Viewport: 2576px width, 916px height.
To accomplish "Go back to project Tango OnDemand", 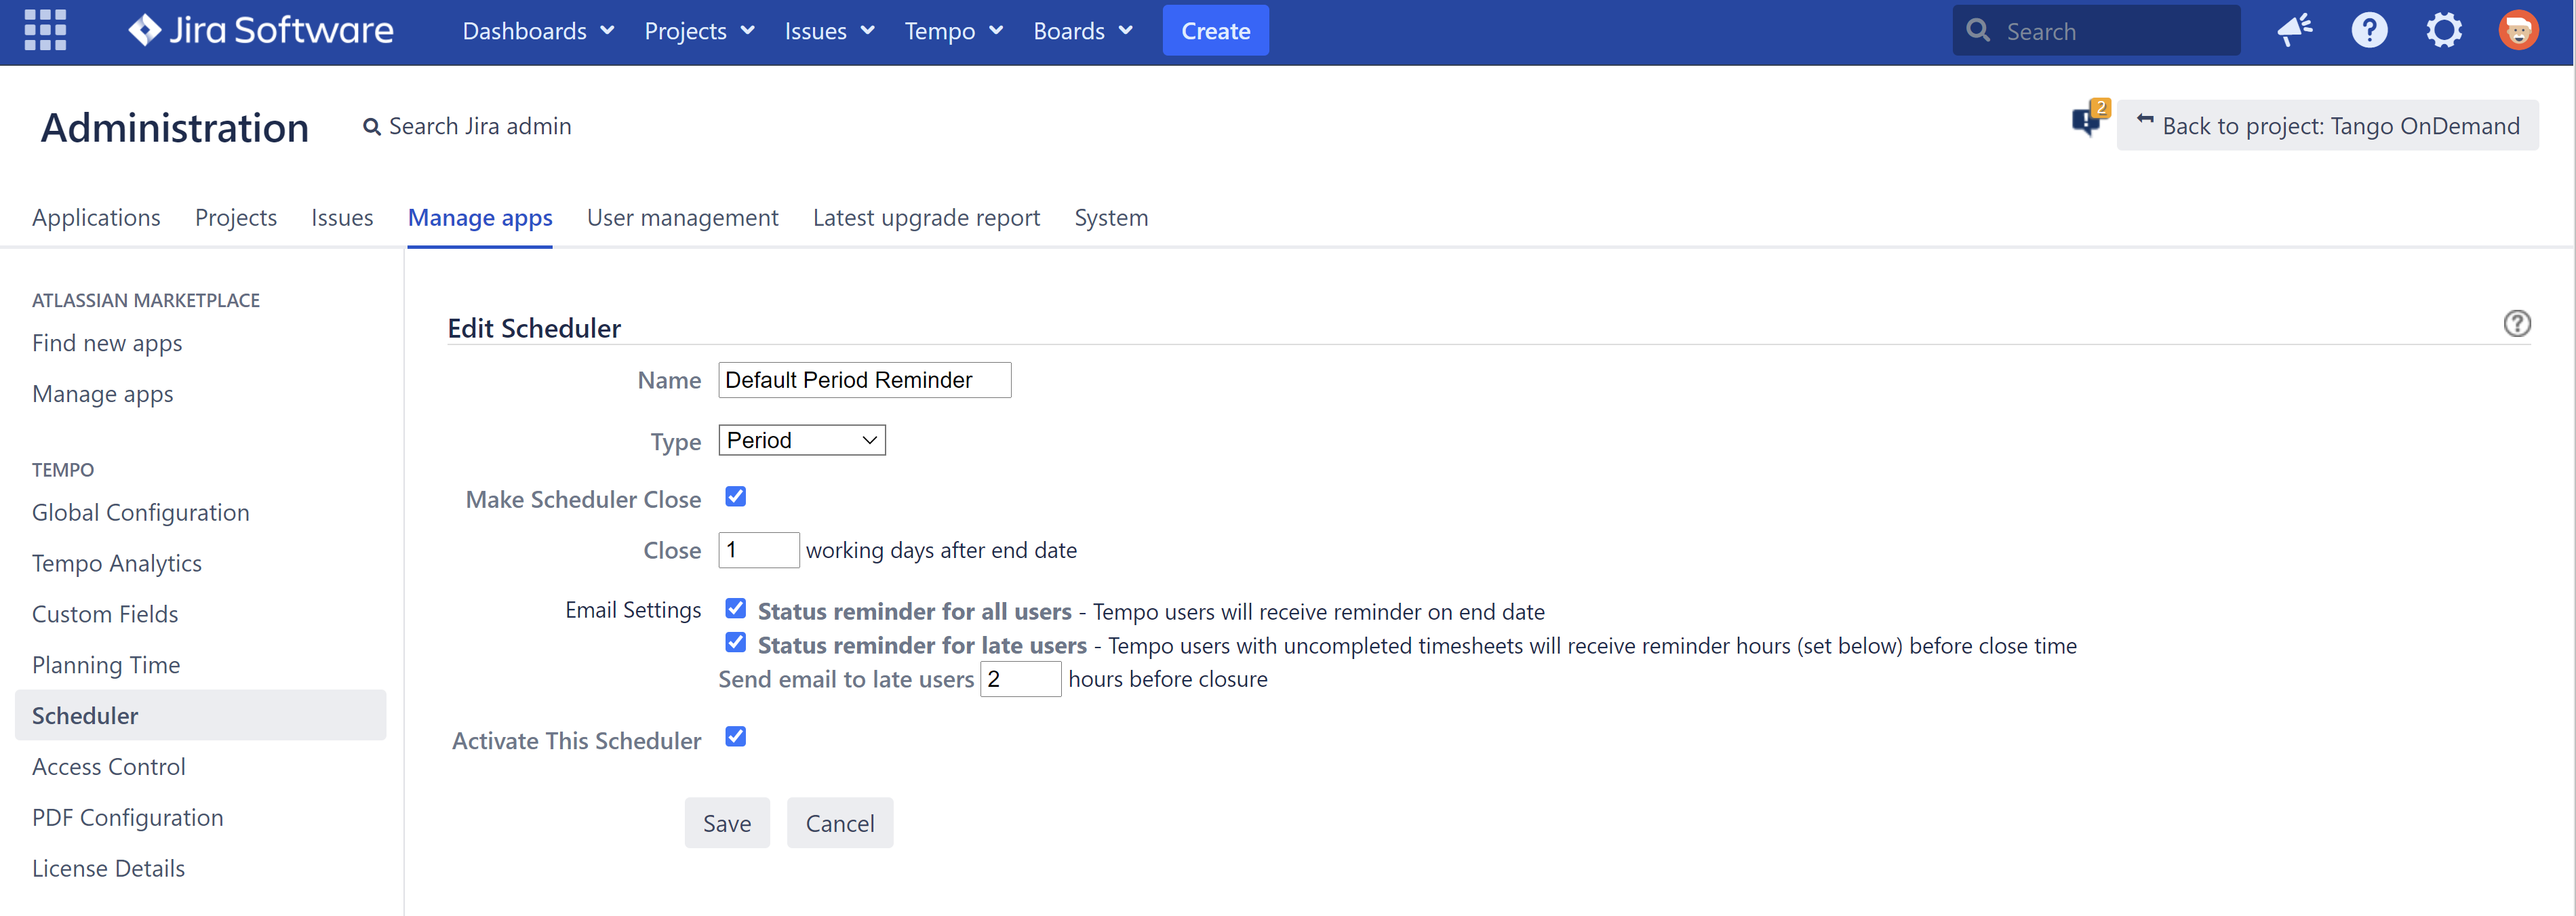I will [x=2327, y=126].
